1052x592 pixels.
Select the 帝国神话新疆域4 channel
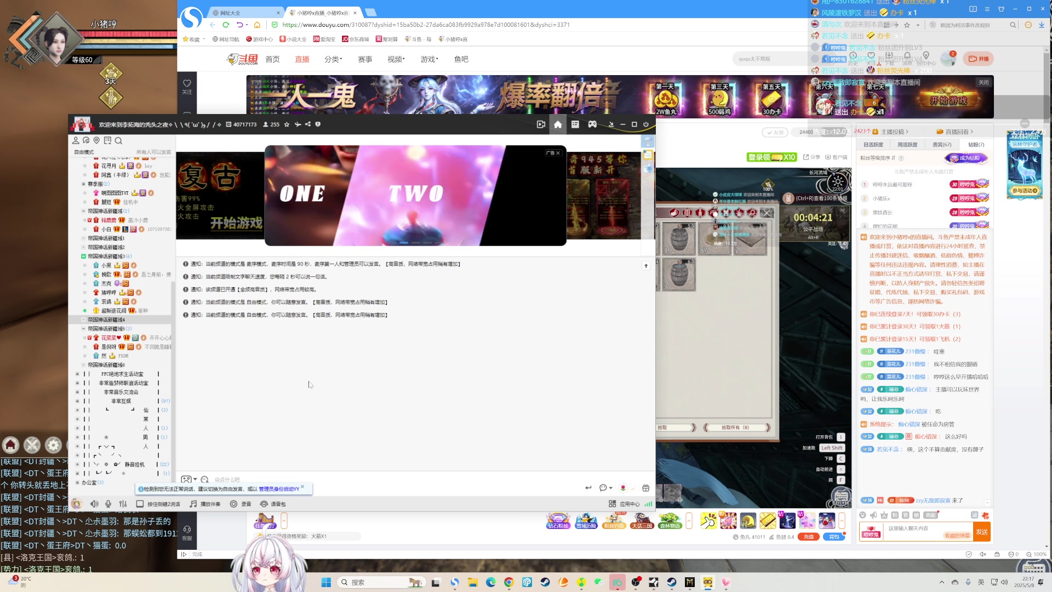[x=107, y=320]
